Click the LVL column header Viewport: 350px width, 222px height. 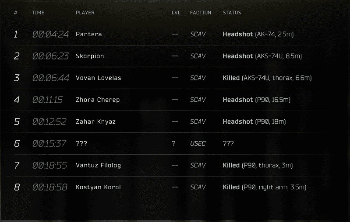[176, 13]
